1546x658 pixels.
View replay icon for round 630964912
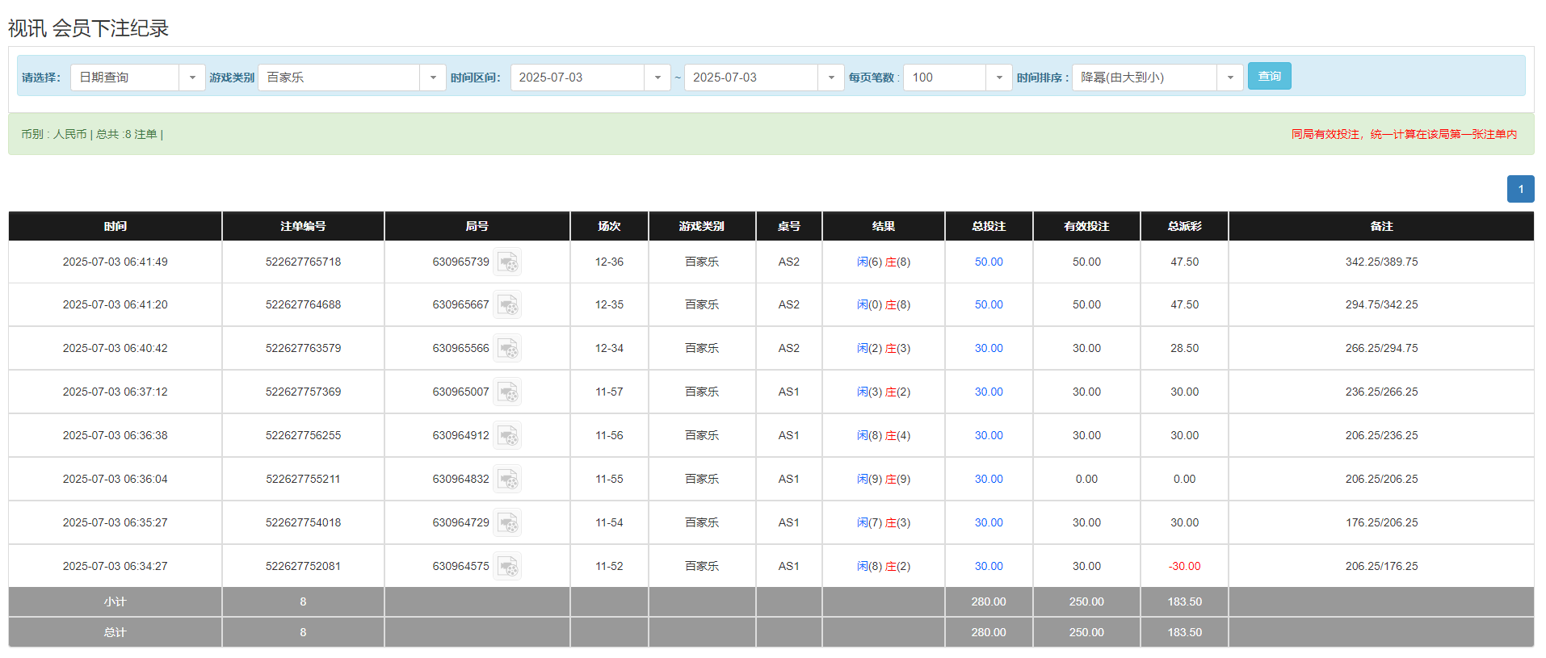click(507, 436)
